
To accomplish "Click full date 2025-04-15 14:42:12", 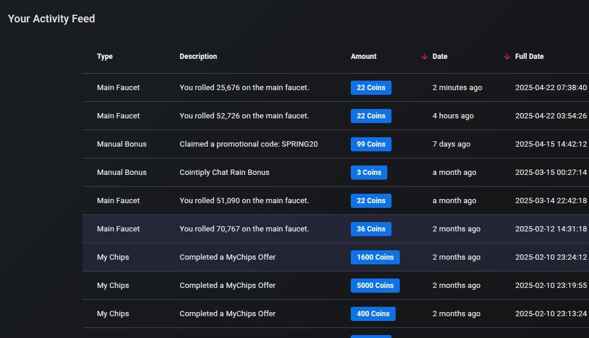I will pyautogui.click(x=551, y=144).
